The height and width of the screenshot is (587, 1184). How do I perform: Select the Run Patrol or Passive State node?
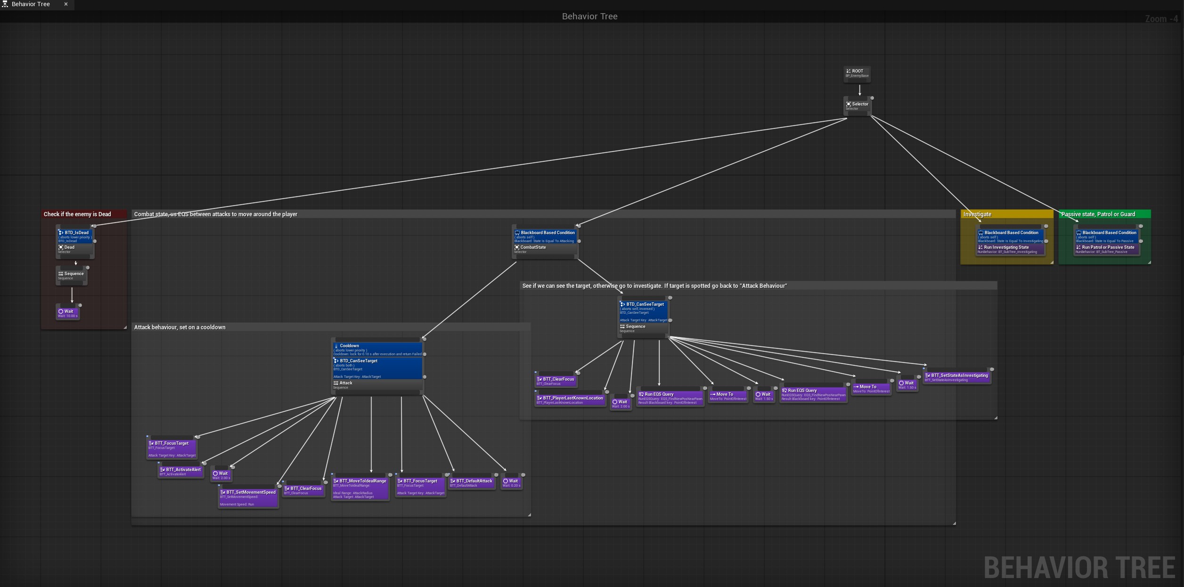[x=1107, y=249]
